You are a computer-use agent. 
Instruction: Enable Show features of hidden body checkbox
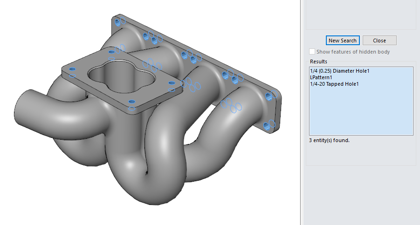pos(312,51)
